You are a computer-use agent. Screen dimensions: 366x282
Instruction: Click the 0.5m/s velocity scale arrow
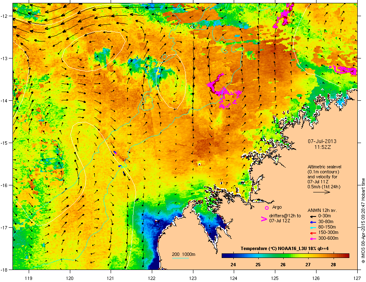321,192
